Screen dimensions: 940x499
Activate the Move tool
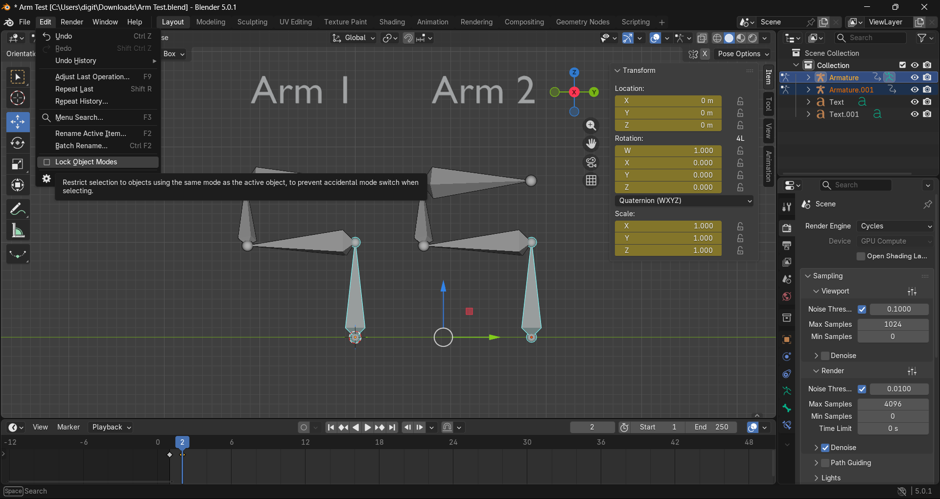(x=18, y=122)
